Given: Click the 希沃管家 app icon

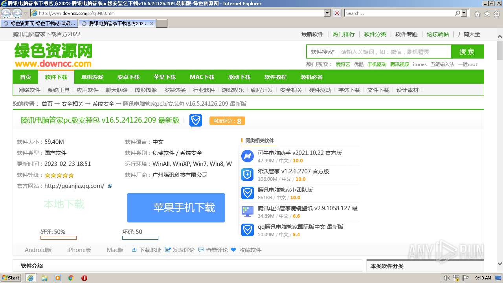Looking at the screenshot, I should click(x=247, y=175).
